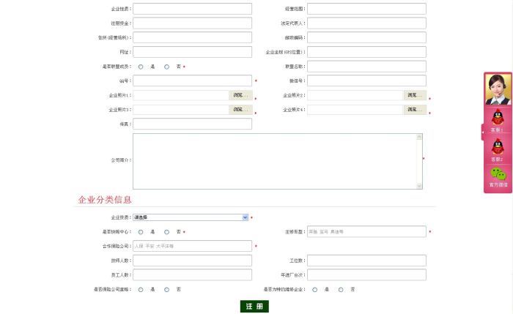
Task: Select 否 for 是否保险公司直赔
Action: tap(167, 290)
